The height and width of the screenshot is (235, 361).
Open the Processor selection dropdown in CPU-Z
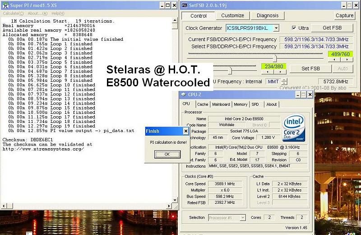click(x=243, y=218)
